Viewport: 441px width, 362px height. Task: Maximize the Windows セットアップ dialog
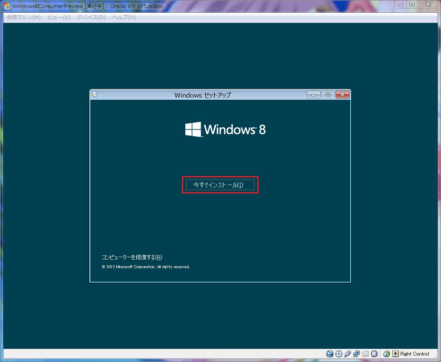[x=328, y=95]
